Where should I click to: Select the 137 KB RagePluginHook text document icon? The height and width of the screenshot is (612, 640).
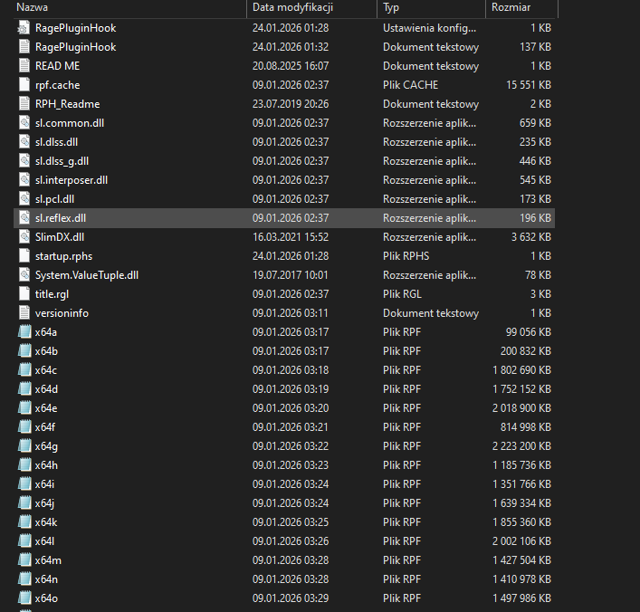(x=24, y=47)
